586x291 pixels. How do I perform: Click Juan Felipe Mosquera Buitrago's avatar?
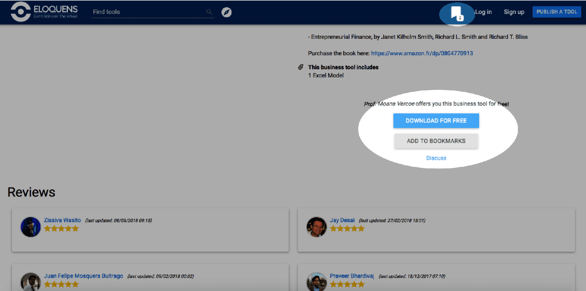point(31,282)
